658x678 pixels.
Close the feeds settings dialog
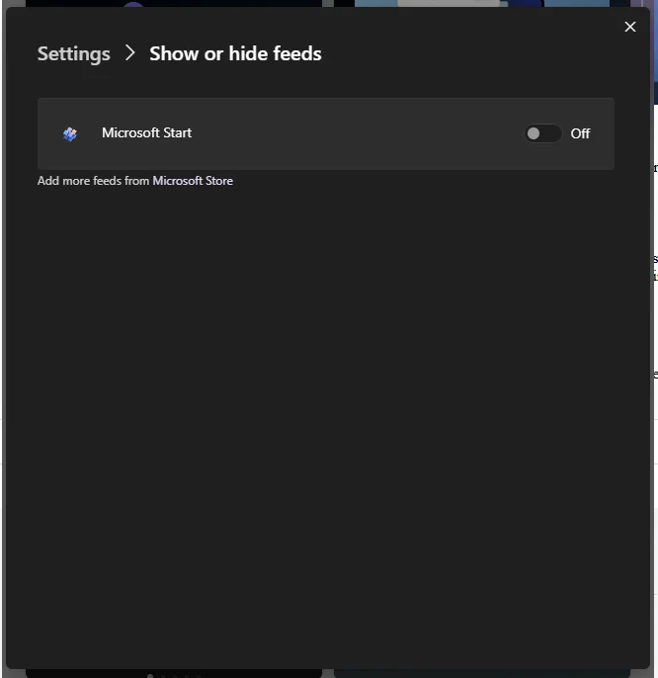pyautogui.click(x=630, y=27)
